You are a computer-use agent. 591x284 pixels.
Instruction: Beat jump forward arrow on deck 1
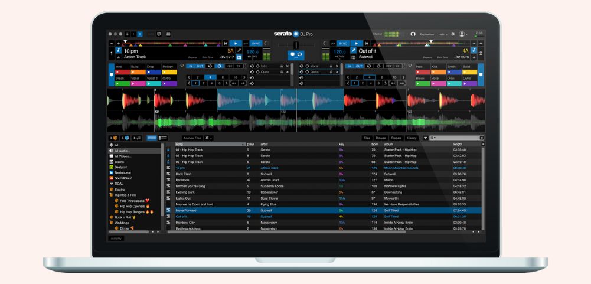pos(243,83)
